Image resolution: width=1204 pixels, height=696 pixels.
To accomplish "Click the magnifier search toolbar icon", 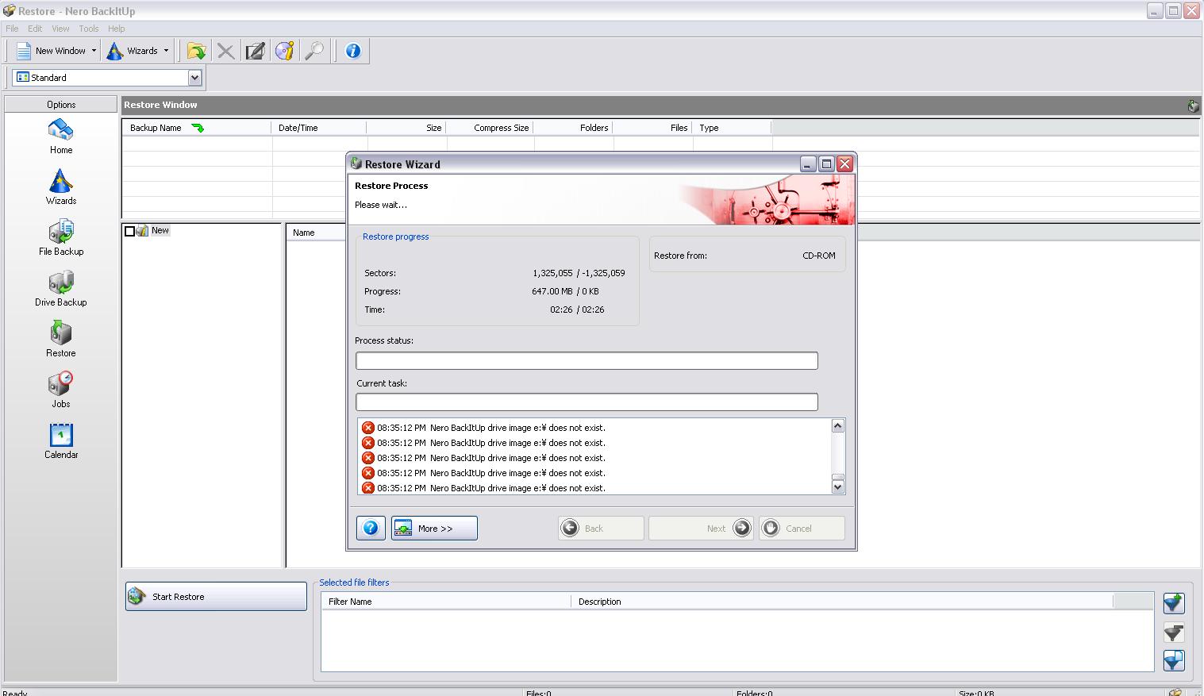I will point(314,51).
